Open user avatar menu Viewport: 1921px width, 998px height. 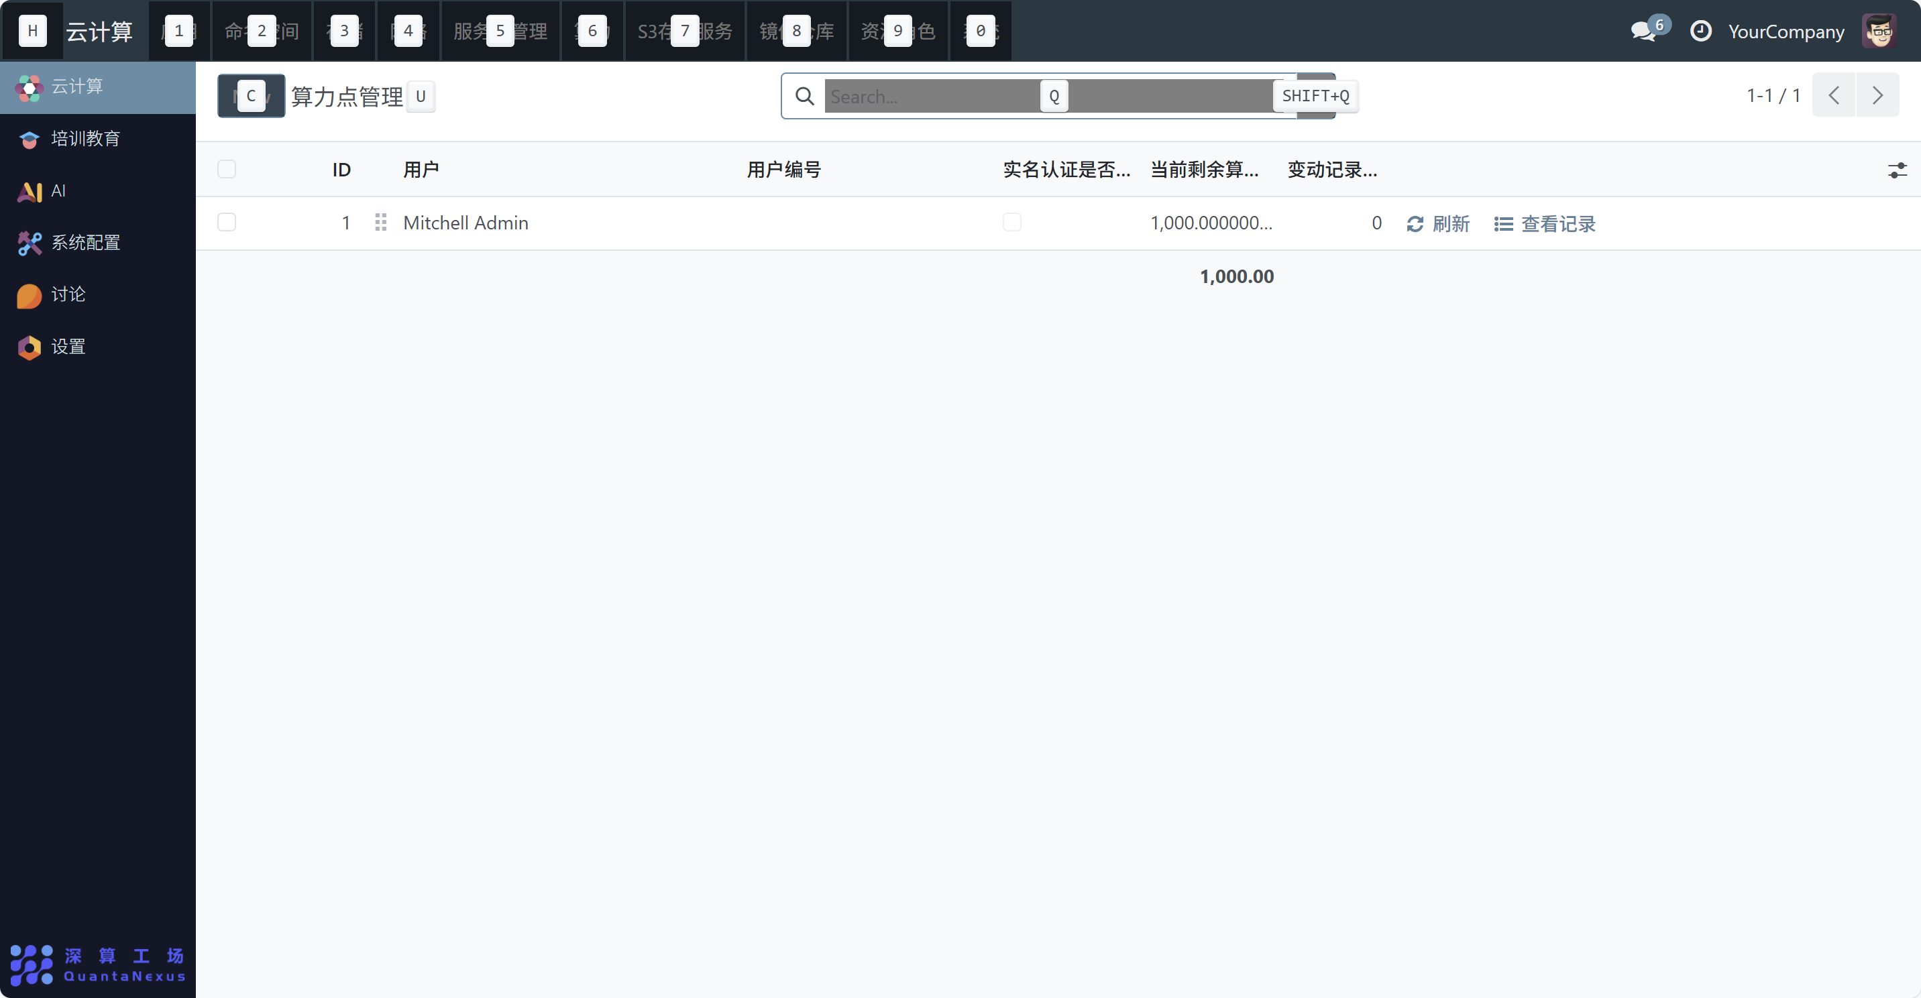[x=1879, y=32]
